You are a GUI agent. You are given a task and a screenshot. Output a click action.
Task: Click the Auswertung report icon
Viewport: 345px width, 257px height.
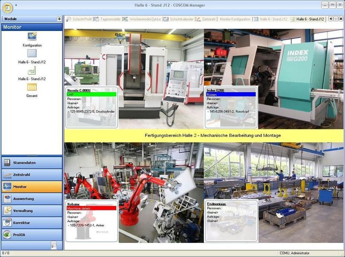coord(7,199)
